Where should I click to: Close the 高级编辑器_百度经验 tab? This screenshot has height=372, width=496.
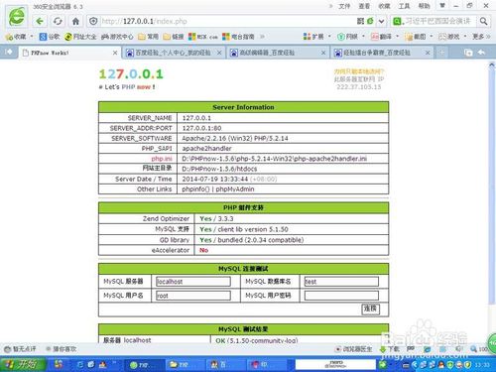click(x=323, y=53)
